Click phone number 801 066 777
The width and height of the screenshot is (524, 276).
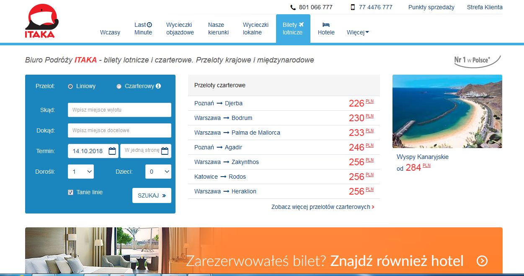pyautogui.click(x=315, y=7)
